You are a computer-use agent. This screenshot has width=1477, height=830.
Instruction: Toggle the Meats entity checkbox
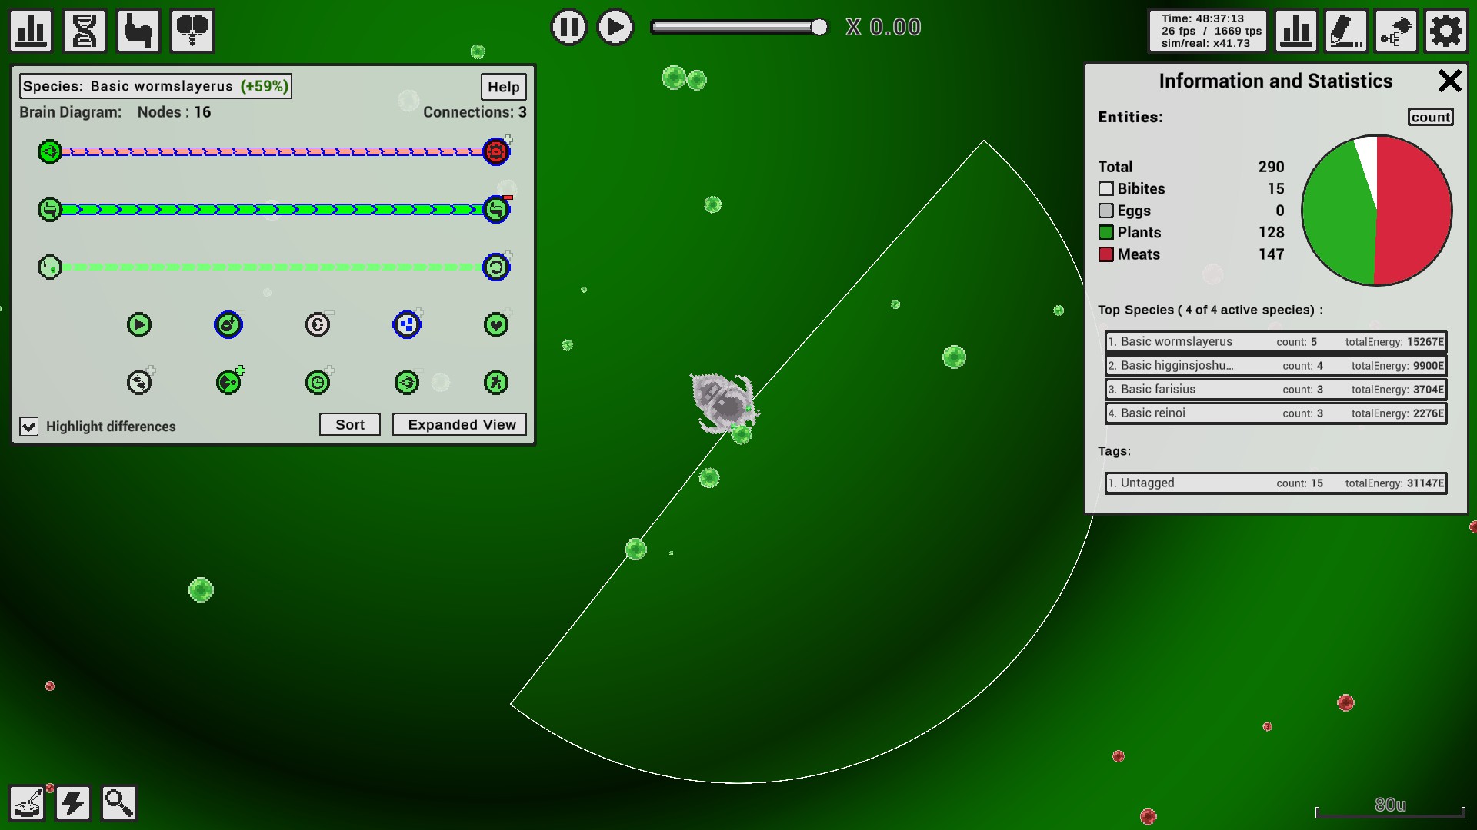pos(1106,254)
